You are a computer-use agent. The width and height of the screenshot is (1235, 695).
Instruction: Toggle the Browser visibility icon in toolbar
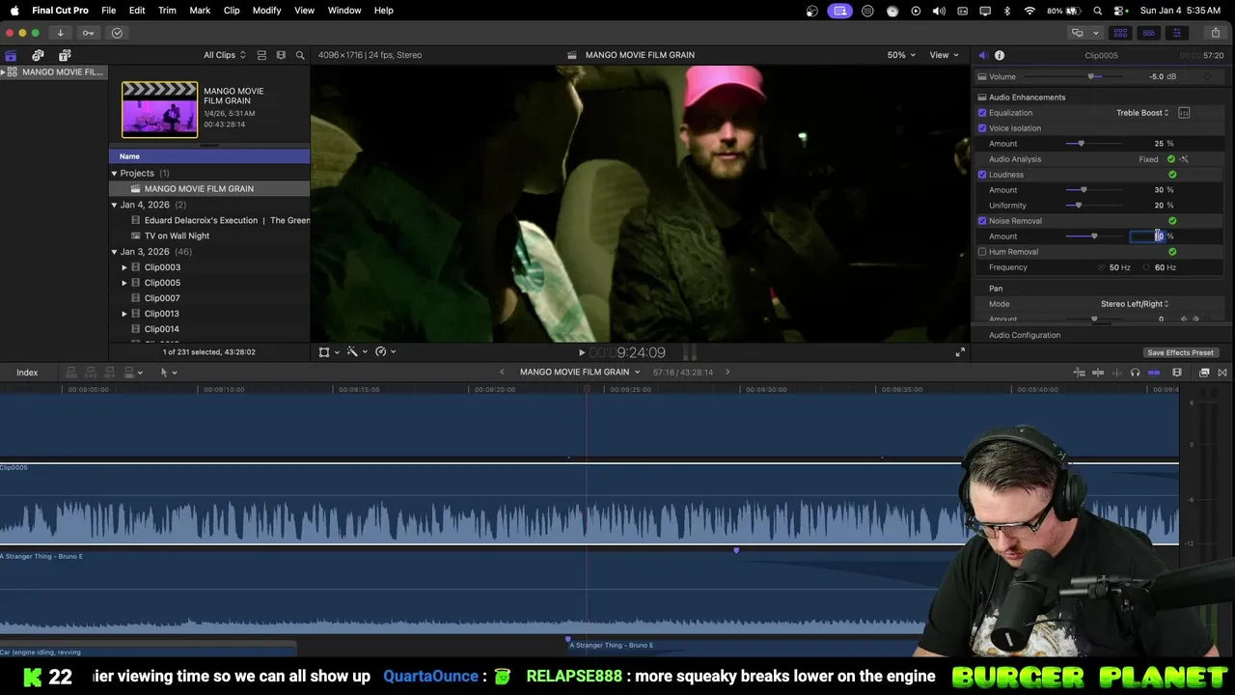(1120, 33)
